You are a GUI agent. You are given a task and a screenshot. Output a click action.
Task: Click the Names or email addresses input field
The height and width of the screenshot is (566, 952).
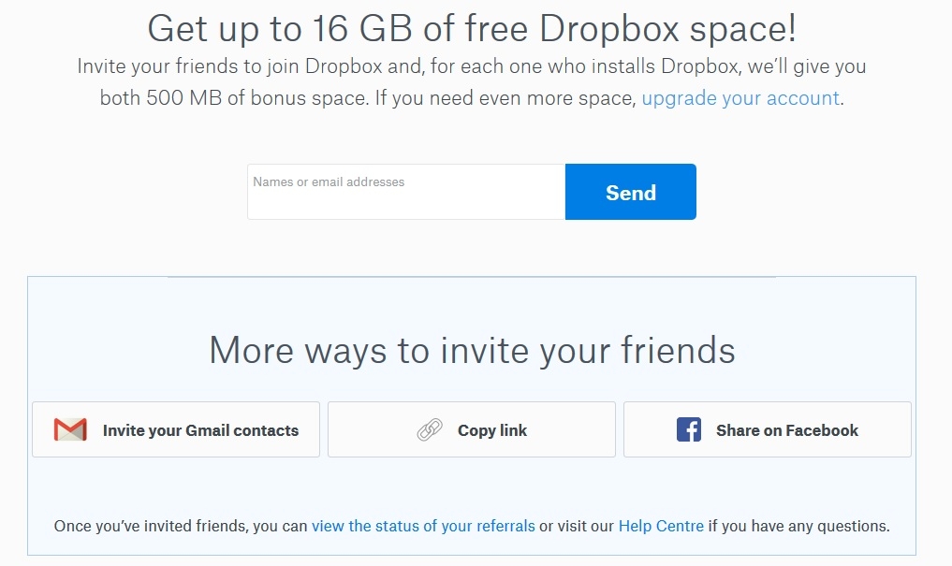(x=405, y=191)
